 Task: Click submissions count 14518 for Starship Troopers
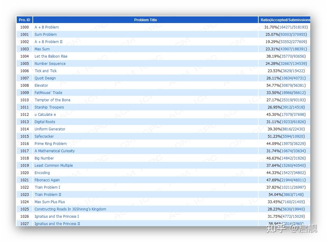298,107
